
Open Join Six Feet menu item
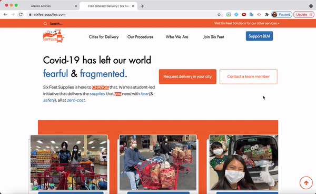click(x=213, y=37)
